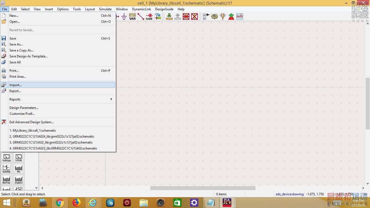Open the Insert menu
Image resolution: width=370 pixels, height=208 pixels.
49,9
